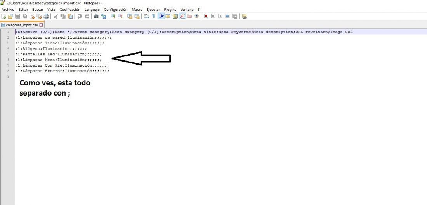This screenshot has width=427, height=205.
Task: Open the Ventana menu
Action: [x=187, y=10]
